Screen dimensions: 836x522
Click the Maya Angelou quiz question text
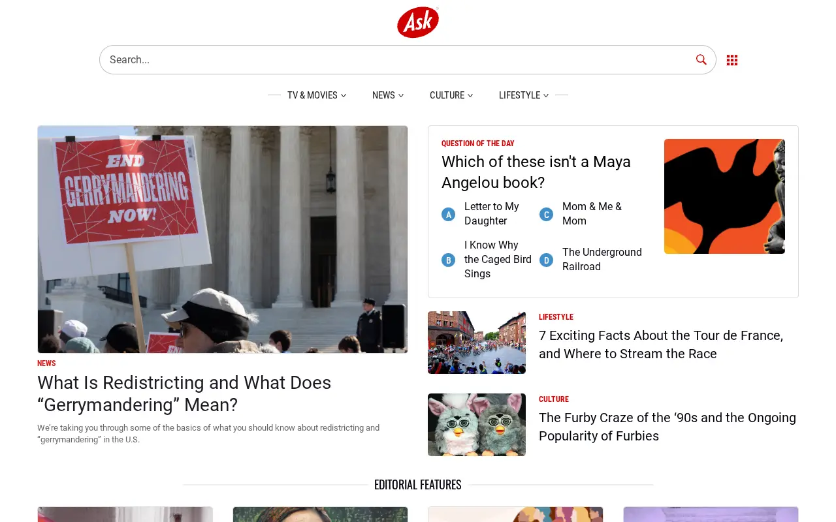(536, 172)
